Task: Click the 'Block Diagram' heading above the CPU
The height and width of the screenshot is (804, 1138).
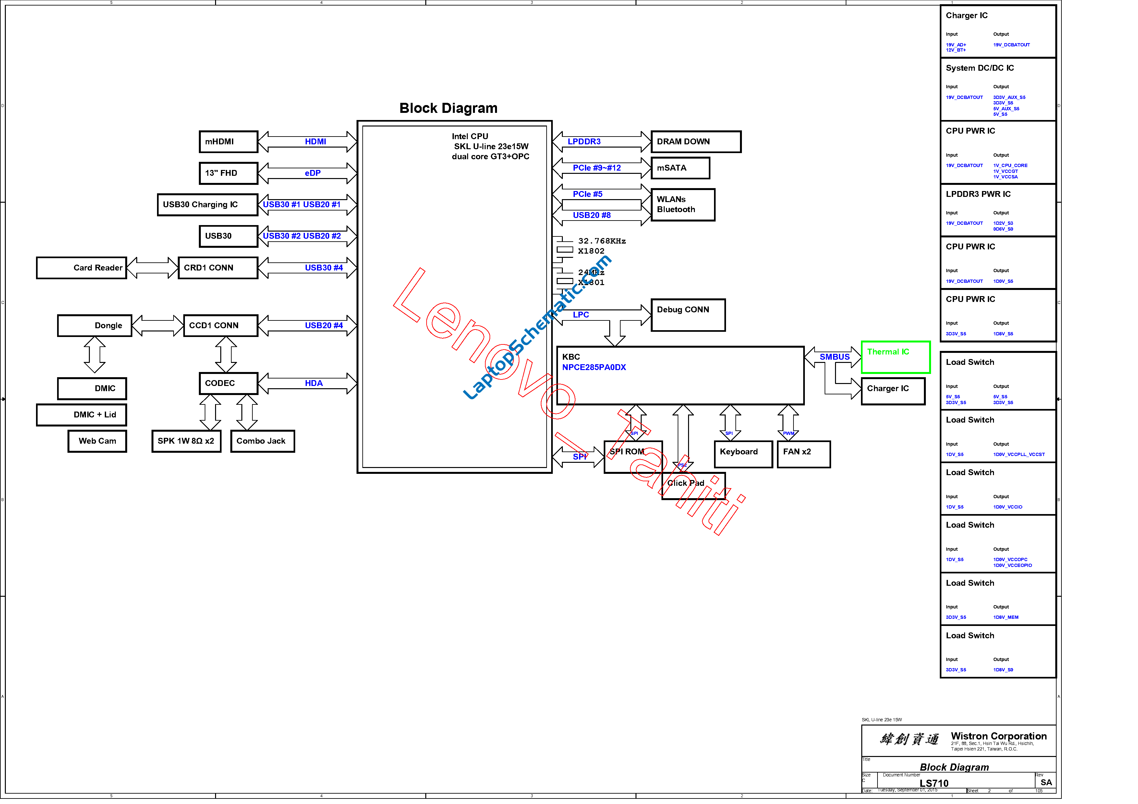Action: click(449, 108)
